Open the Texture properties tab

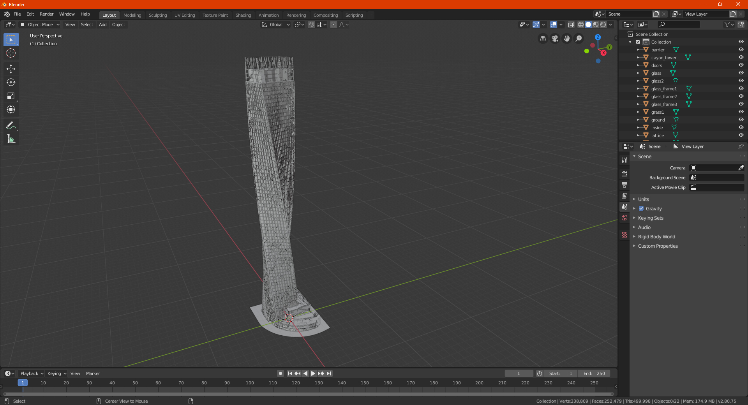click(x=625, y=235)
